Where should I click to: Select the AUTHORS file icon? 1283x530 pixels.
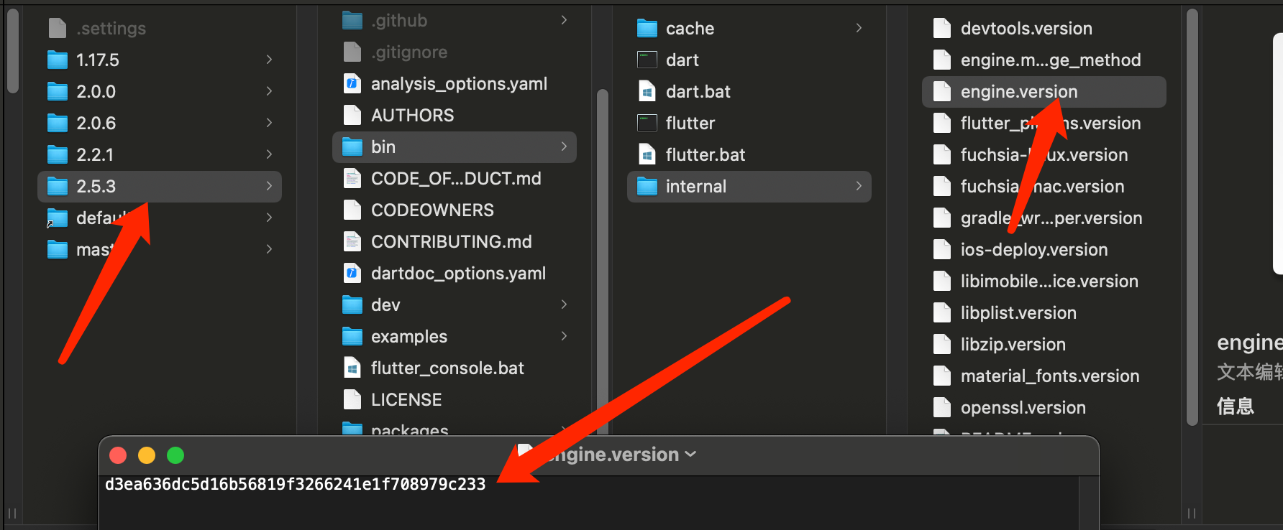[352, 115]
